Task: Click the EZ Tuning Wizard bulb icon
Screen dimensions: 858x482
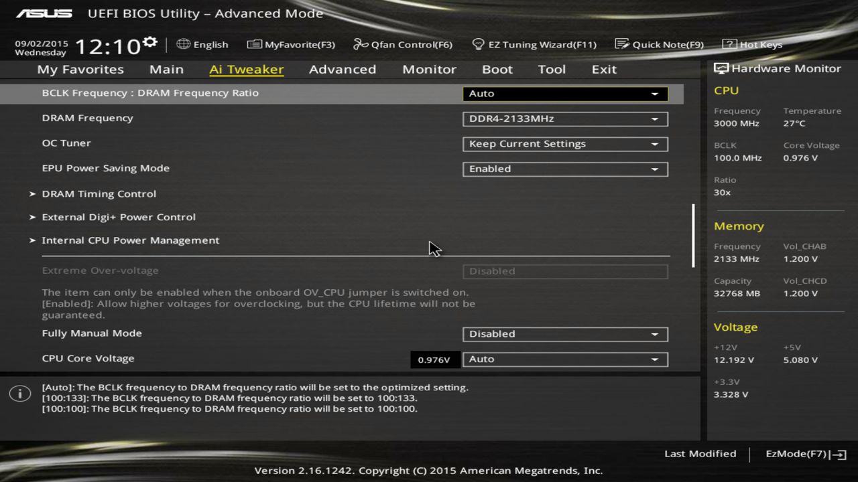Action: [x=478, y=44]
